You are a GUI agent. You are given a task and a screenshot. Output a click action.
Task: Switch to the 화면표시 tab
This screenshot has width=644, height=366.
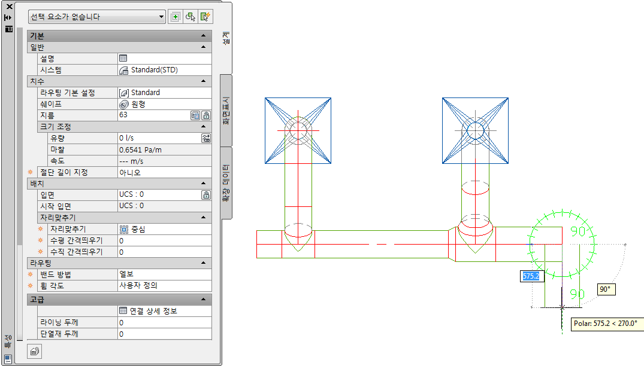[x=226, y=111]
